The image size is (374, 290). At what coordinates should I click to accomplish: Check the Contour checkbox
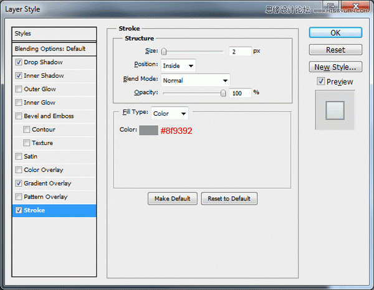pyautogui.click(x=26, y=129)
